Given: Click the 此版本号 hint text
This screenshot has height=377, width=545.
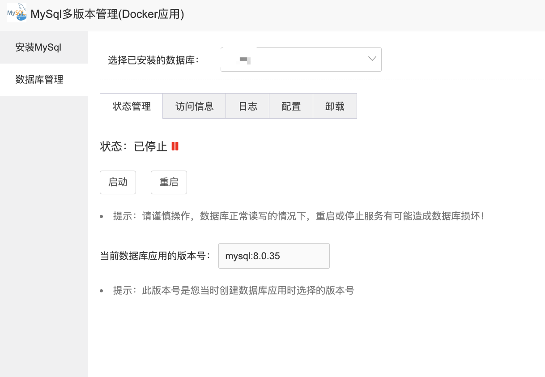Looking at the screenshot, I should 234,291.
